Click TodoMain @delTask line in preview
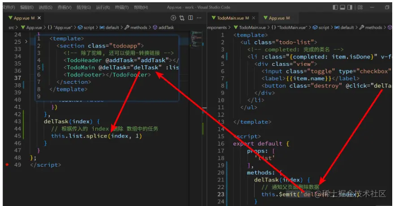Image resolution: width=394 pixels, height=206 pixels. coord(121,68)
